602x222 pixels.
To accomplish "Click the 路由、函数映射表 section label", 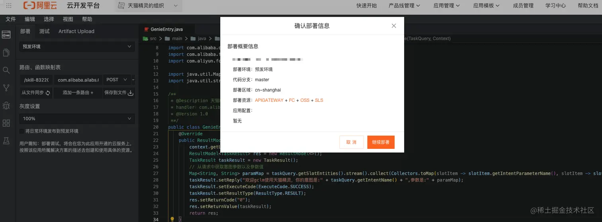I will click(x=40, y=67).
